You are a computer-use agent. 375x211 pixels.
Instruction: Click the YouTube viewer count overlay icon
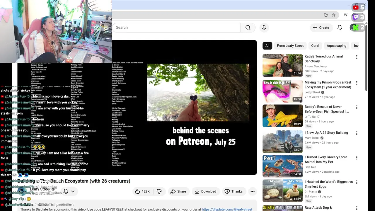tap(356, 7)
